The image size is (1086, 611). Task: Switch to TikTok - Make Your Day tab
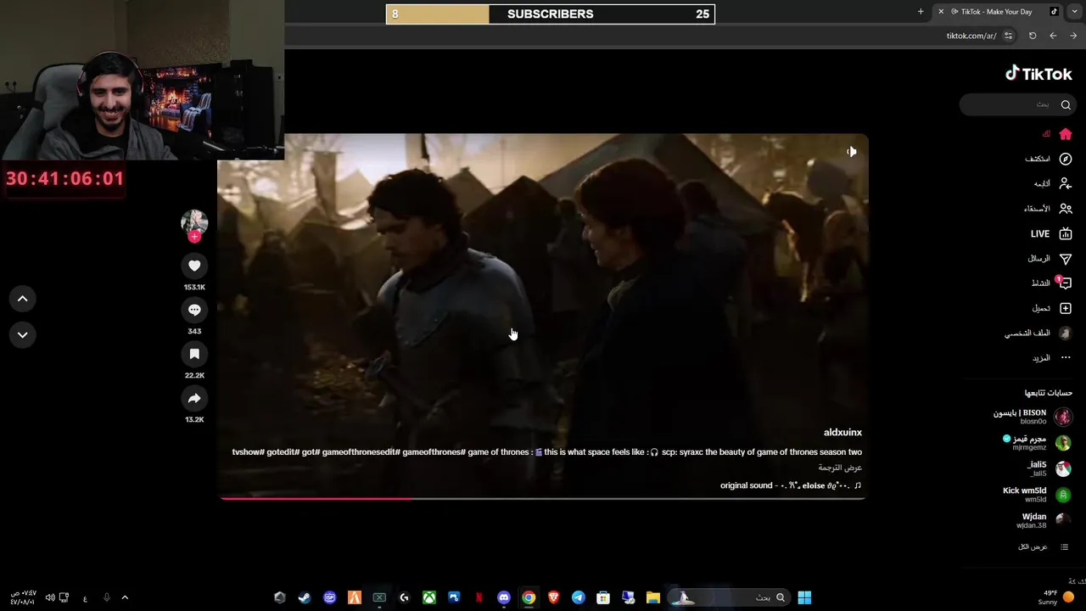[x=997, y=12]
